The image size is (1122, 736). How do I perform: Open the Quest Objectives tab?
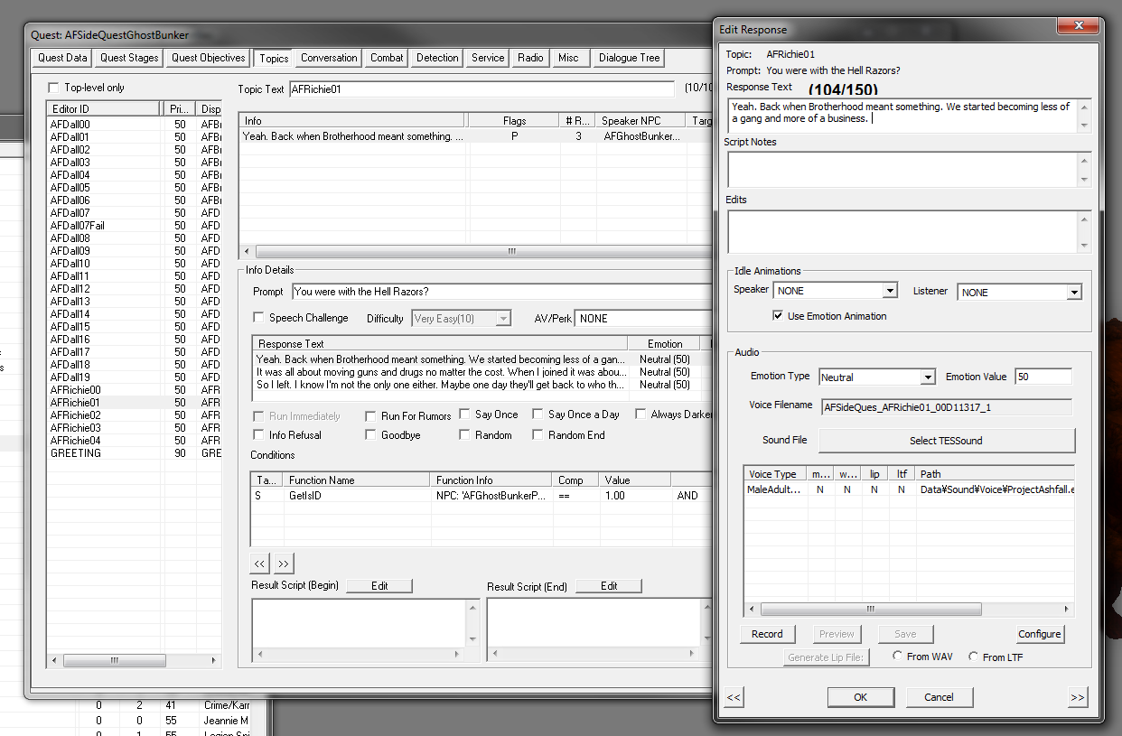coord(209,58)
